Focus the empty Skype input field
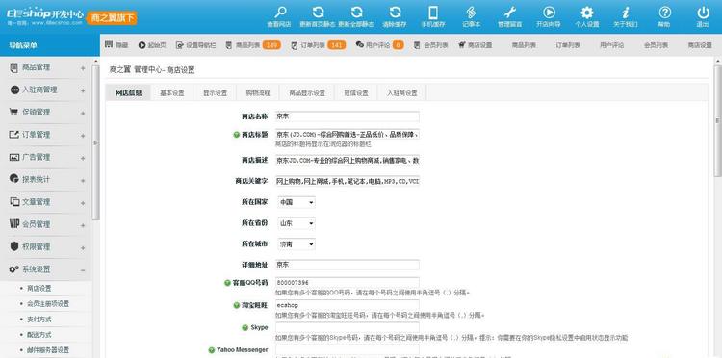 [x=348, y=327]
